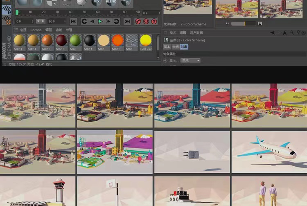Viewport: 307px width, 206px height.
Task: Switch to the 坐标 tab
Action: click(175, 47)
